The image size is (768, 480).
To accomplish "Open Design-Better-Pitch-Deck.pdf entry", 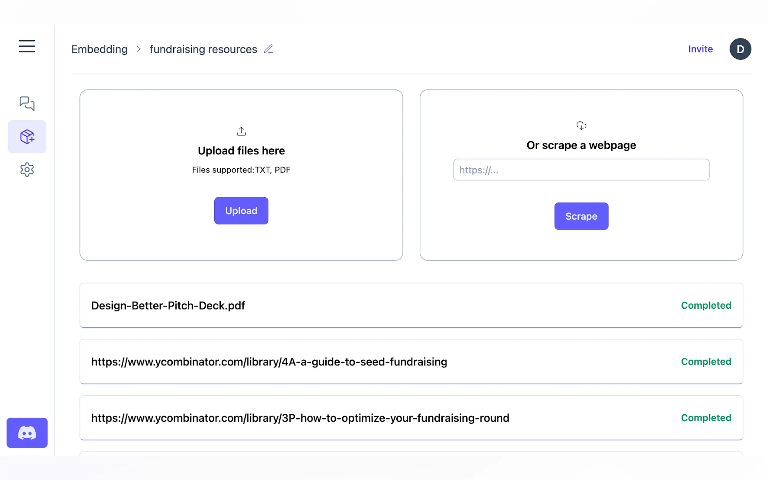I will (168, 305).
